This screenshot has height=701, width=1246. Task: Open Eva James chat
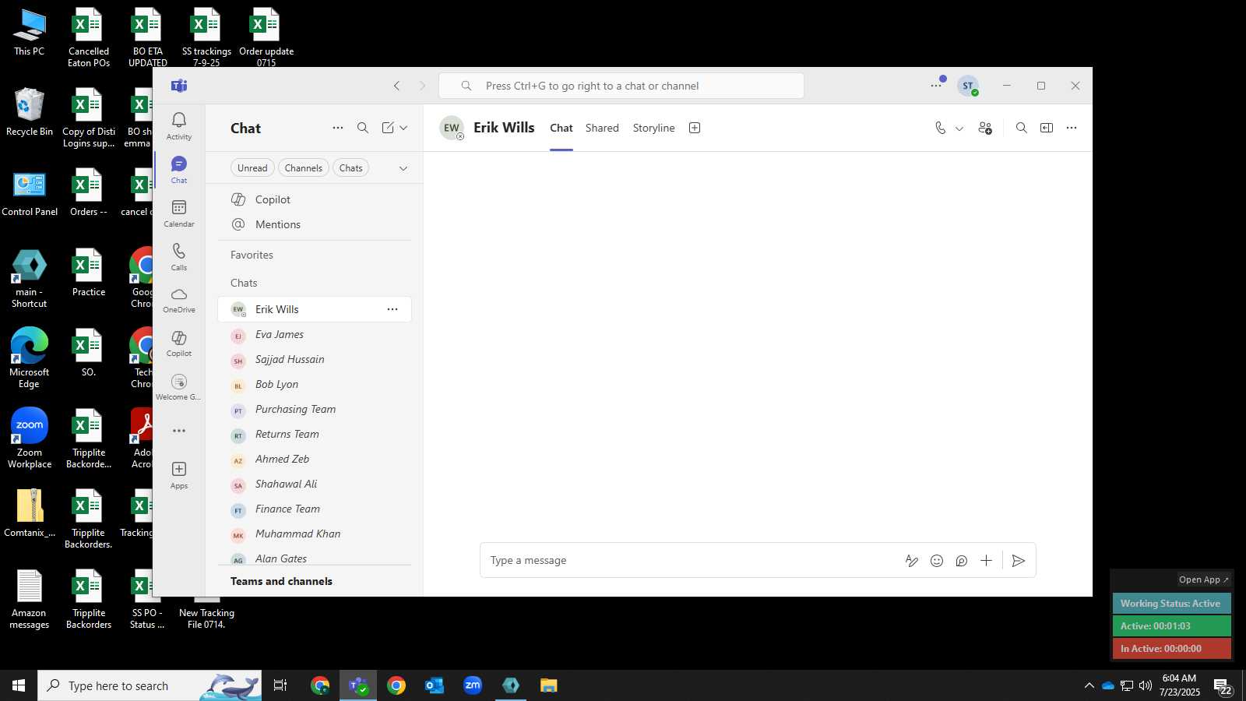(x=315, y=334)
